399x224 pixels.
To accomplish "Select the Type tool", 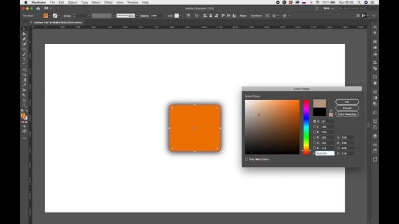I will click(24, 60).
